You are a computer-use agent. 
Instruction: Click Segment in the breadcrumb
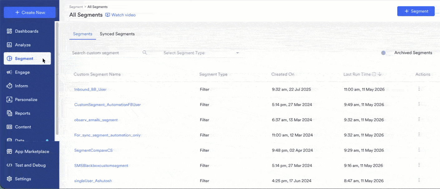pos(76,7)
